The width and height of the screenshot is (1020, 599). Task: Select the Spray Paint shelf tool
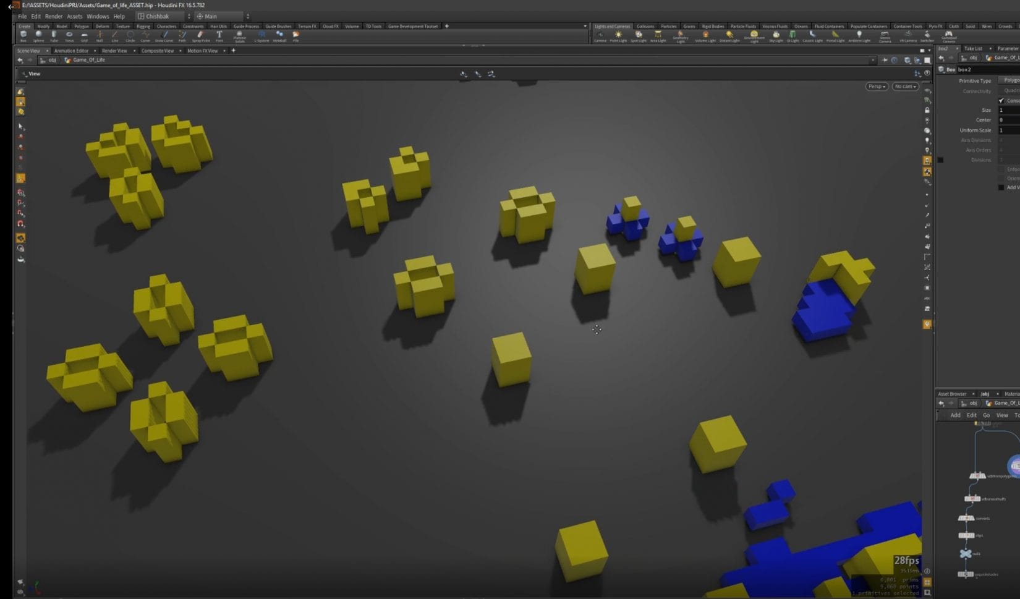(200, 35)
